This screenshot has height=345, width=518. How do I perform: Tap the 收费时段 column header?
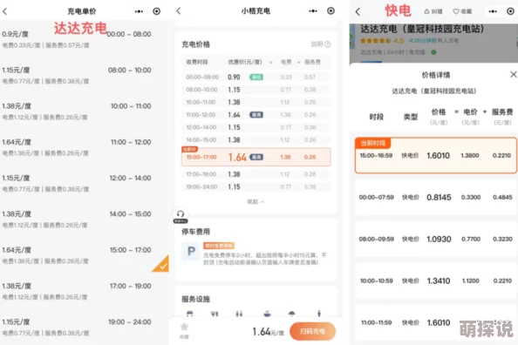pos(197,62)
